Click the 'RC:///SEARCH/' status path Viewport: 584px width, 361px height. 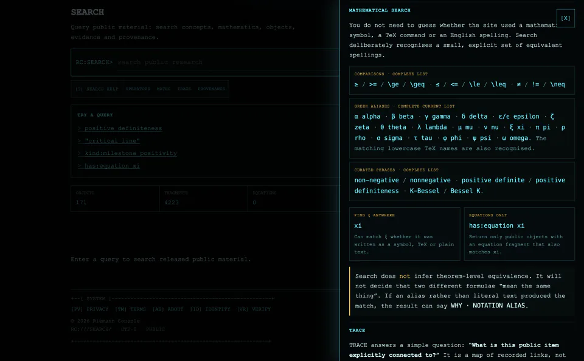pyautogui.click(x=91, y=329)
